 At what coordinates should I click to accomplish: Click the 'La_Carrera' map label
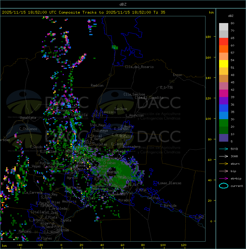[33, 193]
